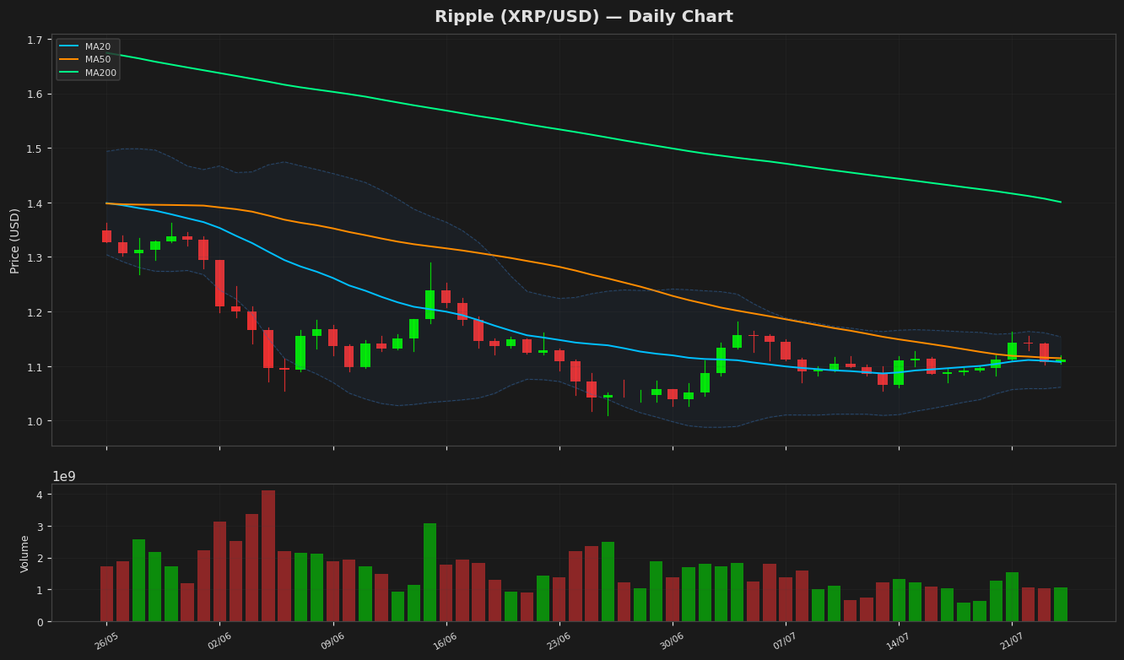This screenshot has height=660, width=1124.
Task: Click the 4 tick on the volume axis
Action: 39,495
